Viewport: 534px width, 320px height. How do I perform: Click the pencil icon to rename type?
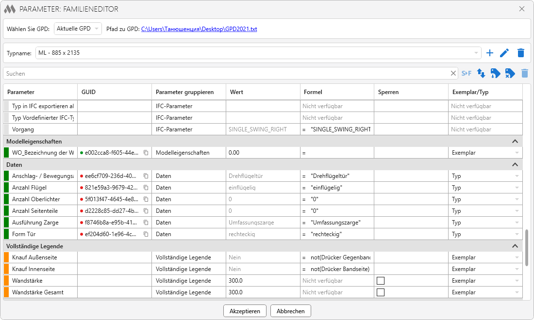click(x=505, y=53)
